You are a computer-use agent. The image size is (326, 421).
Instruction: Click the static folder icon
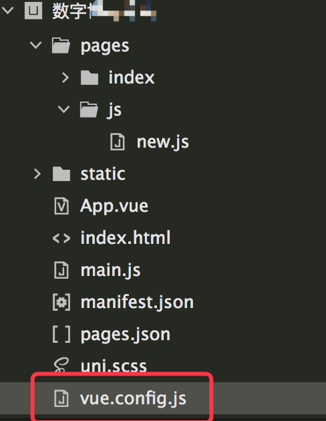point(61,174)
